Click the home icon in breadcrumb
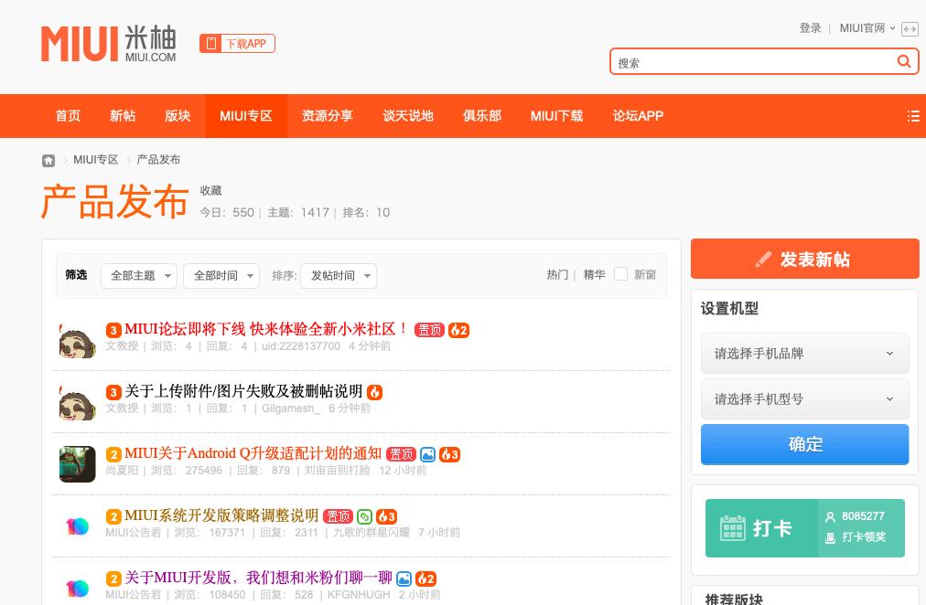This screenshot has width=926, height=605. coord(48,161)
